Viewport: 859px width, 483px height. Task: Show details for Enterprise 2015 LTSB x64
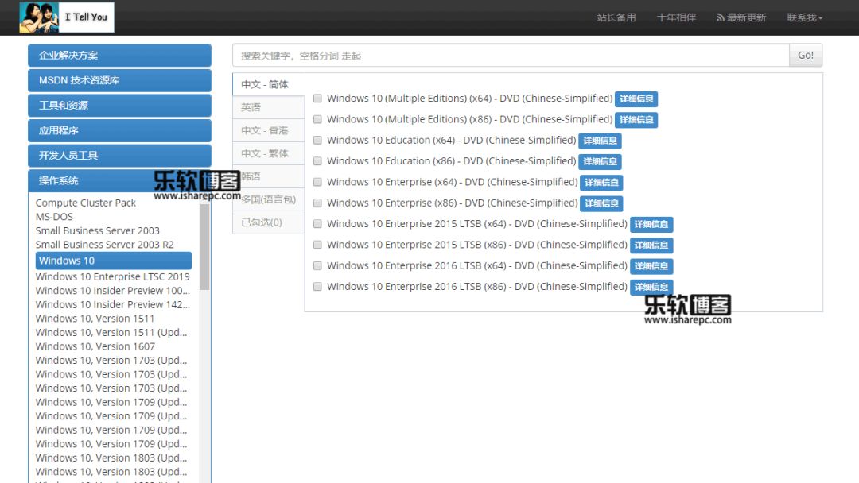point(651,224)
